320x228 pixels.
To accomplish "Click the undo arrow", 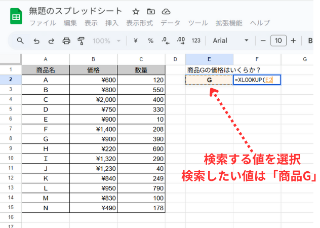I will click(x=36, y=41).
